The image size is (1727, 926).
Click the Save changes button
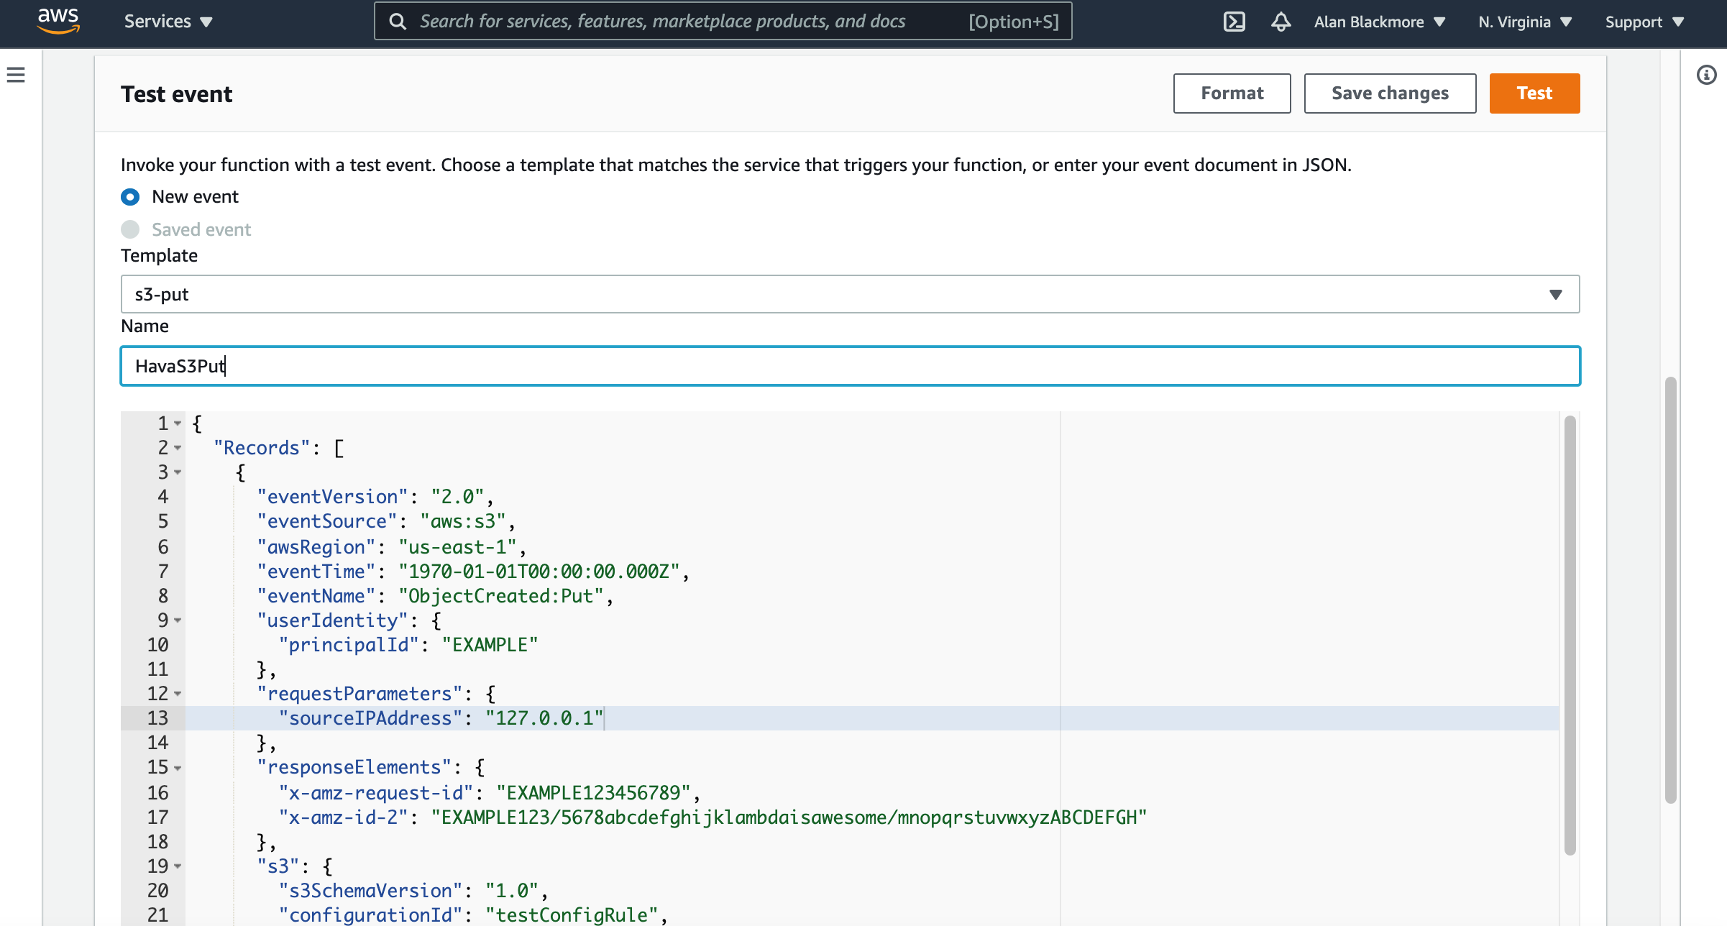(1390, 93)
